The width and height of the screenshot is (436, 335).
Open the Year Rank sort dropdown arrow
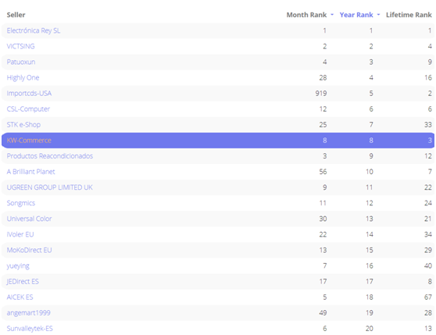click(378, 15)
